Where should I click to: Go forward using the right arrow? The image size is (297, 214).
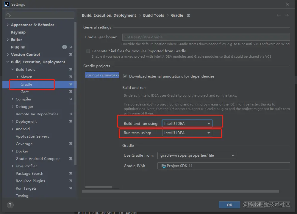click(287, 15)
